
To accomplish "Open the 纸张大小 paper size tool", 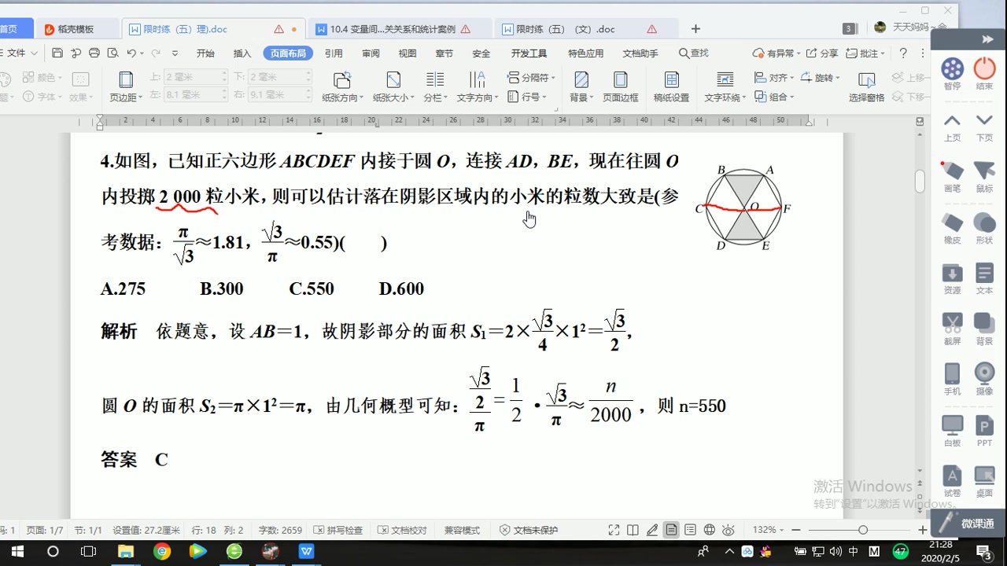I will click(393, 86).
